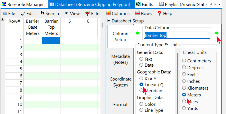Open the Help menu
226x114 pixels.
point(165,13)
